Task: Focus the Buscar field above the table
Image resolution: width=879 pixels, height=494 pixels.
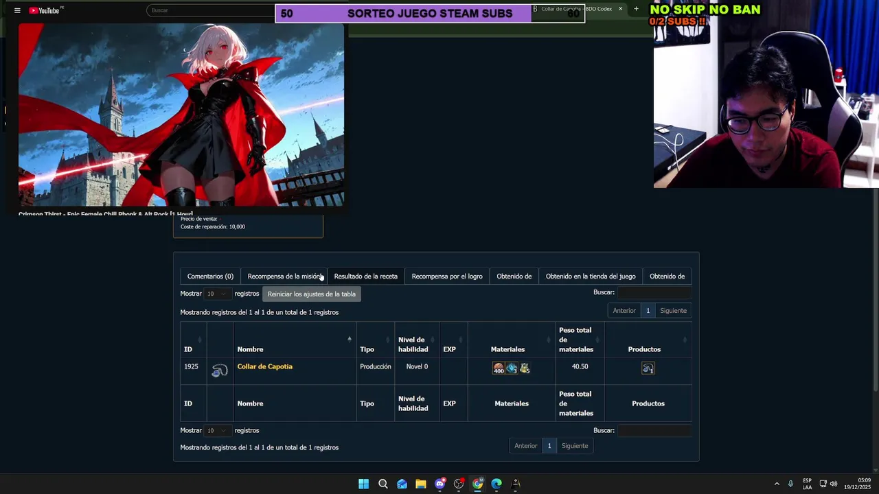Action: pyautogui.click(x=654, y=292)
